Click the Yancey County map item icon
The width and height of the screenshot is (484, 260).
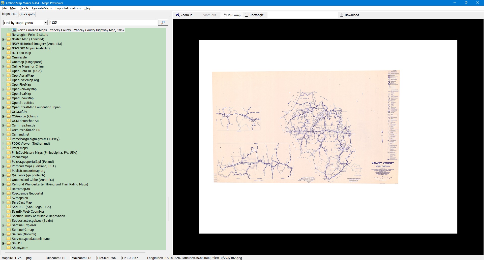[14, 30]
